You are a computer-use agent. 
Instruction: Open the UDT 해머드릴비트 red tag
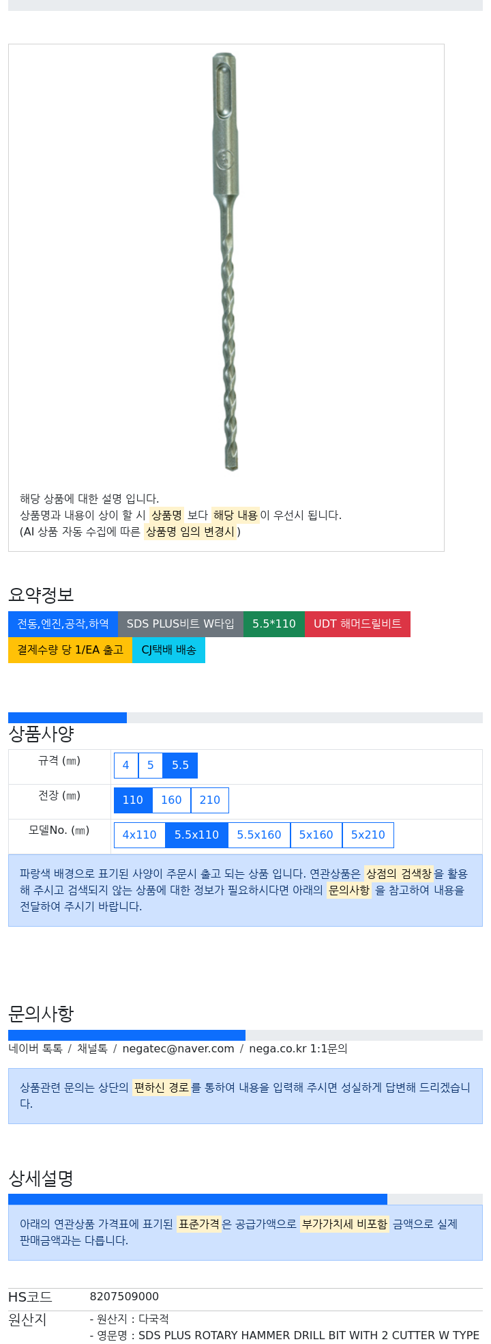[x=358, y=624]
